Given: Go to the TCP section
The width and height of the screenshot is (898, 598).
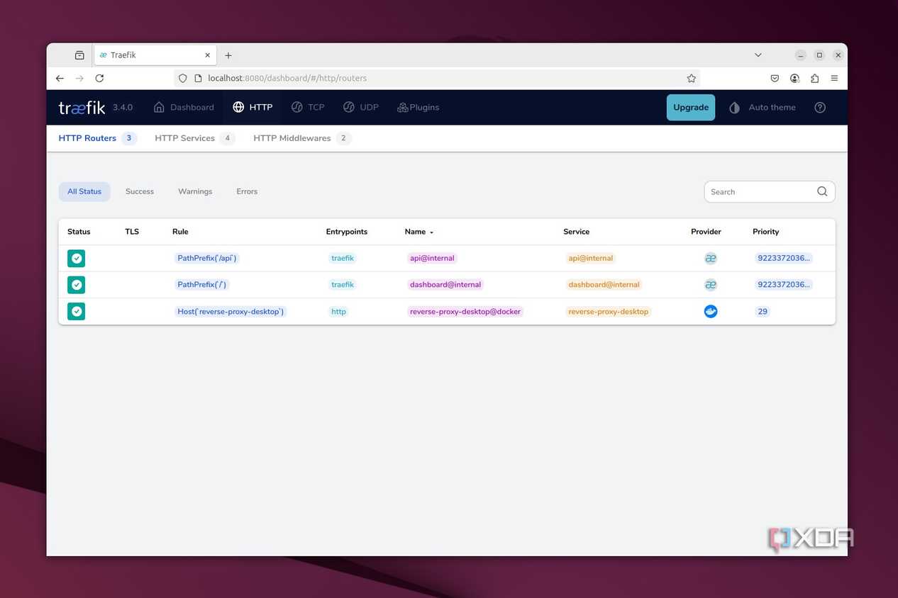Looking at the screenshot, I should click(308, 108).
